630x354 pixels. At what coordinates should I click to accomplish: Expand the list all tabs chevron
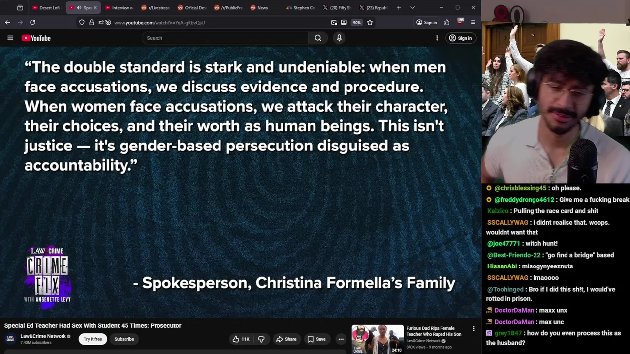412,8
